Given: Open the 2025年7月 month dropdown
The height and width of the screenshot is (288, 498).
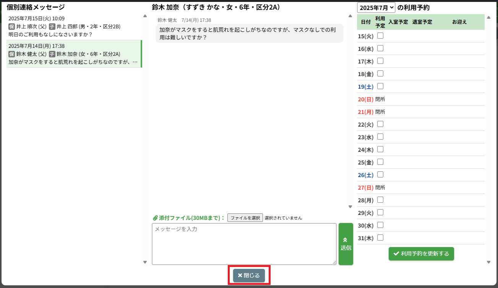Looking at the screenshot, I should click(376, 8).
